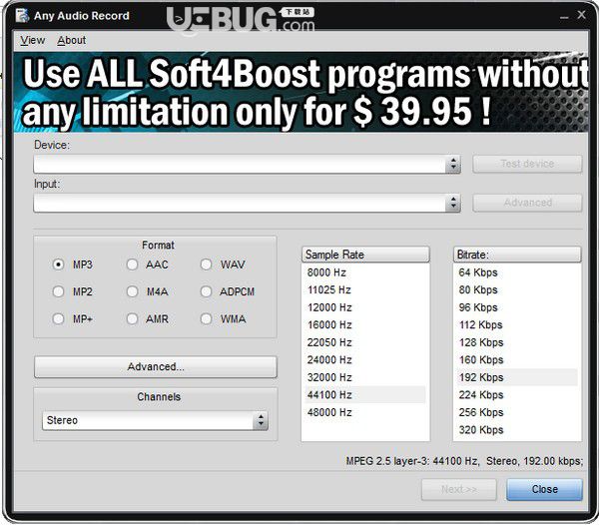The image size is (599, 525).
Task: Select 48000 Hz sample rate
Action: (365, 412)
